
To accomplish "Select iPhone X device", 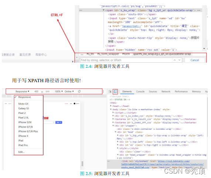I will point(23,136).
